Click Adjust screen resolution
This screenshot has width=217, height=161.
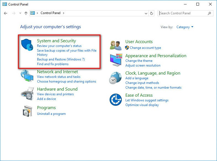143,65
